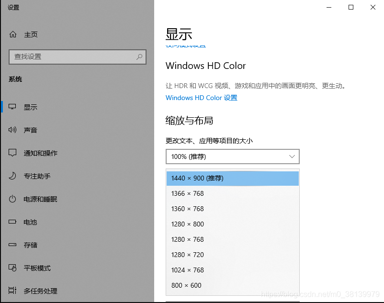Image resolution: width=384 pixels, height=303 pixels.
Task: Click the 专注助手 moon icon
Action: [12, 176]
